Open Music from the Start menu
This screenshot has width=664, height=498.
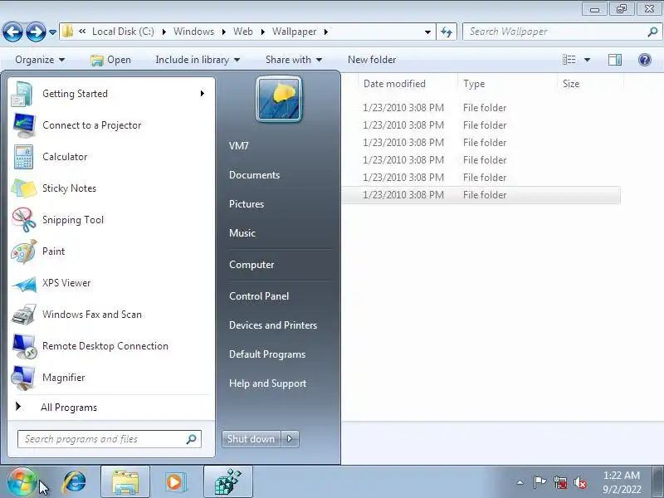coord(242,233)
